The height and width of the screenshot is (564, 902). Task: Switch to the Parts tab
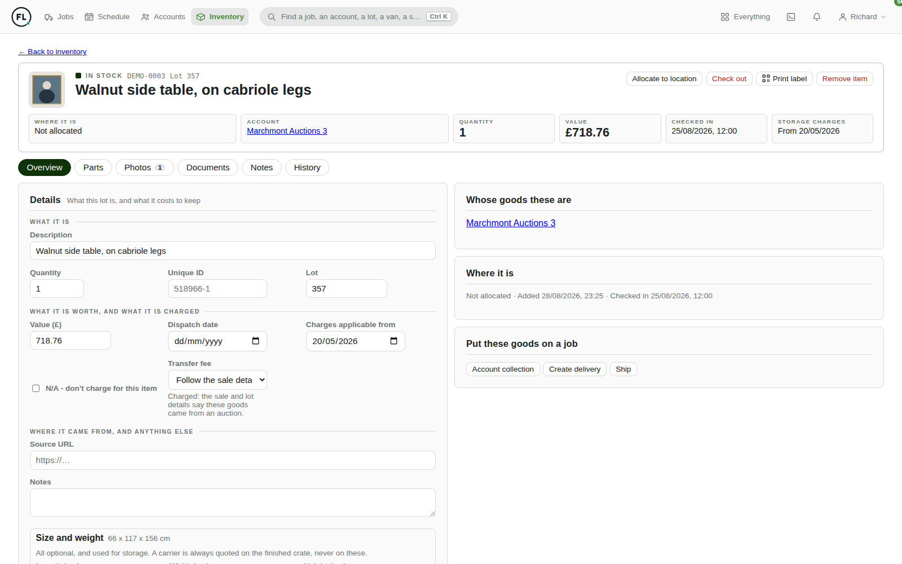click(93, 168)
